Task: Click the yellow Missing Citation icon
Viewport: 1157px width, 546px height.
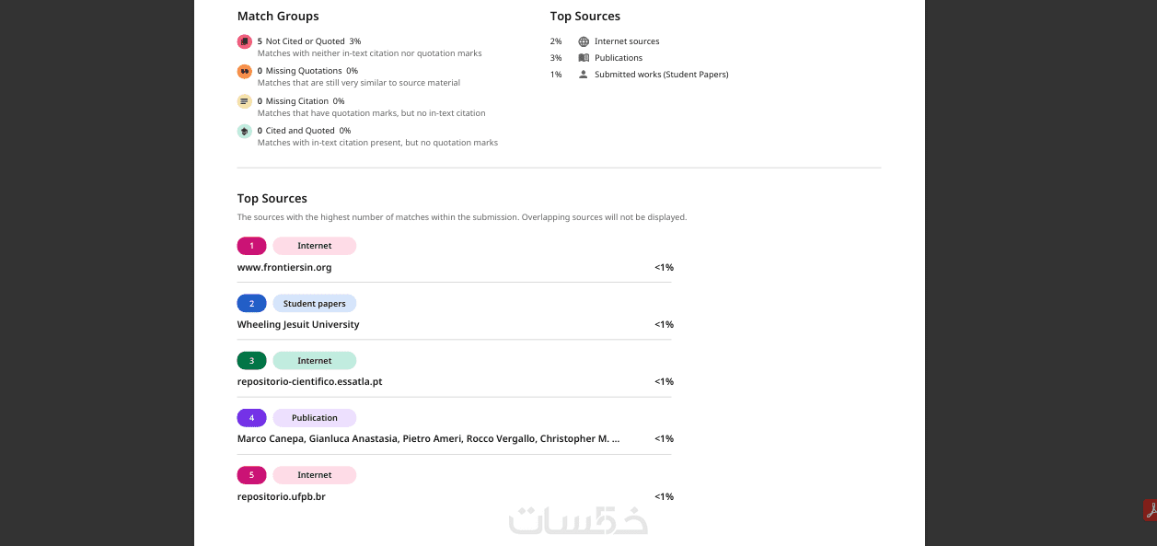Action: pyautogui.click(x=244, y=101)
